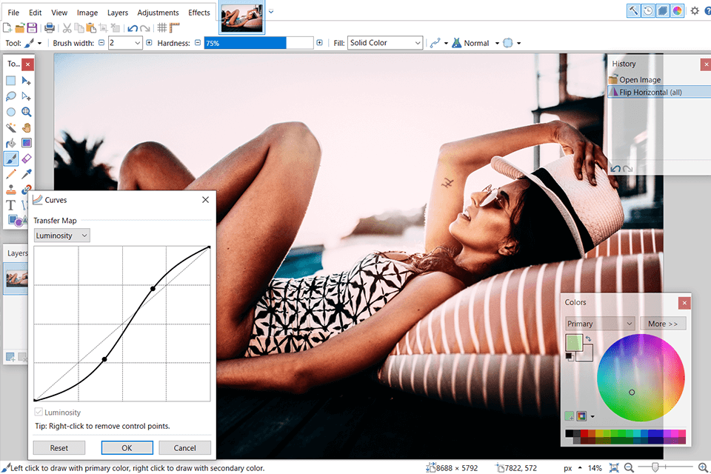Click the Undo arrow in toolbar
The width and height of the screenshot is (711, 474).
[x=133, y=28]
